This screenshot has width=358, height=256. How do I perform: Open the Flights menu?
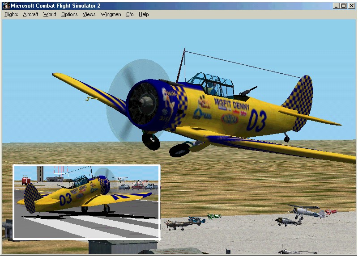[11, 14]
